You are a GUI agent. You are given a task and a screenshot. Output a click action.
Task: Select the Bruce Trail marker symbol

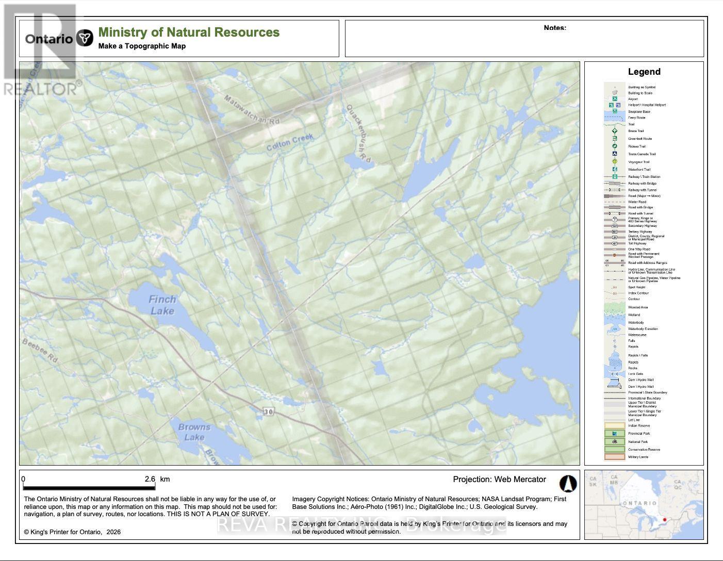tap(614, 131)
